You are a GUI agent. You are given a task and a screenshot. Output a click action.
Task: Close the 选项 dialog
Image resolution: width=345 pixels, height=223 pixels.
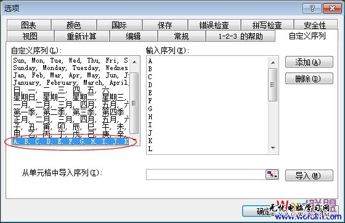(332, 9)
